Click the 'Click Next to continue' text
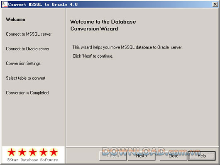 pyautogui.click(x=93, y=56)
